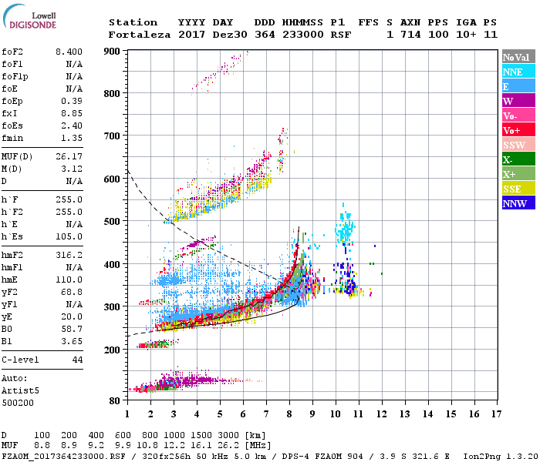Click the MUF(D) value 26.17
Screen dimensions: 540x462
pos(69,156)
